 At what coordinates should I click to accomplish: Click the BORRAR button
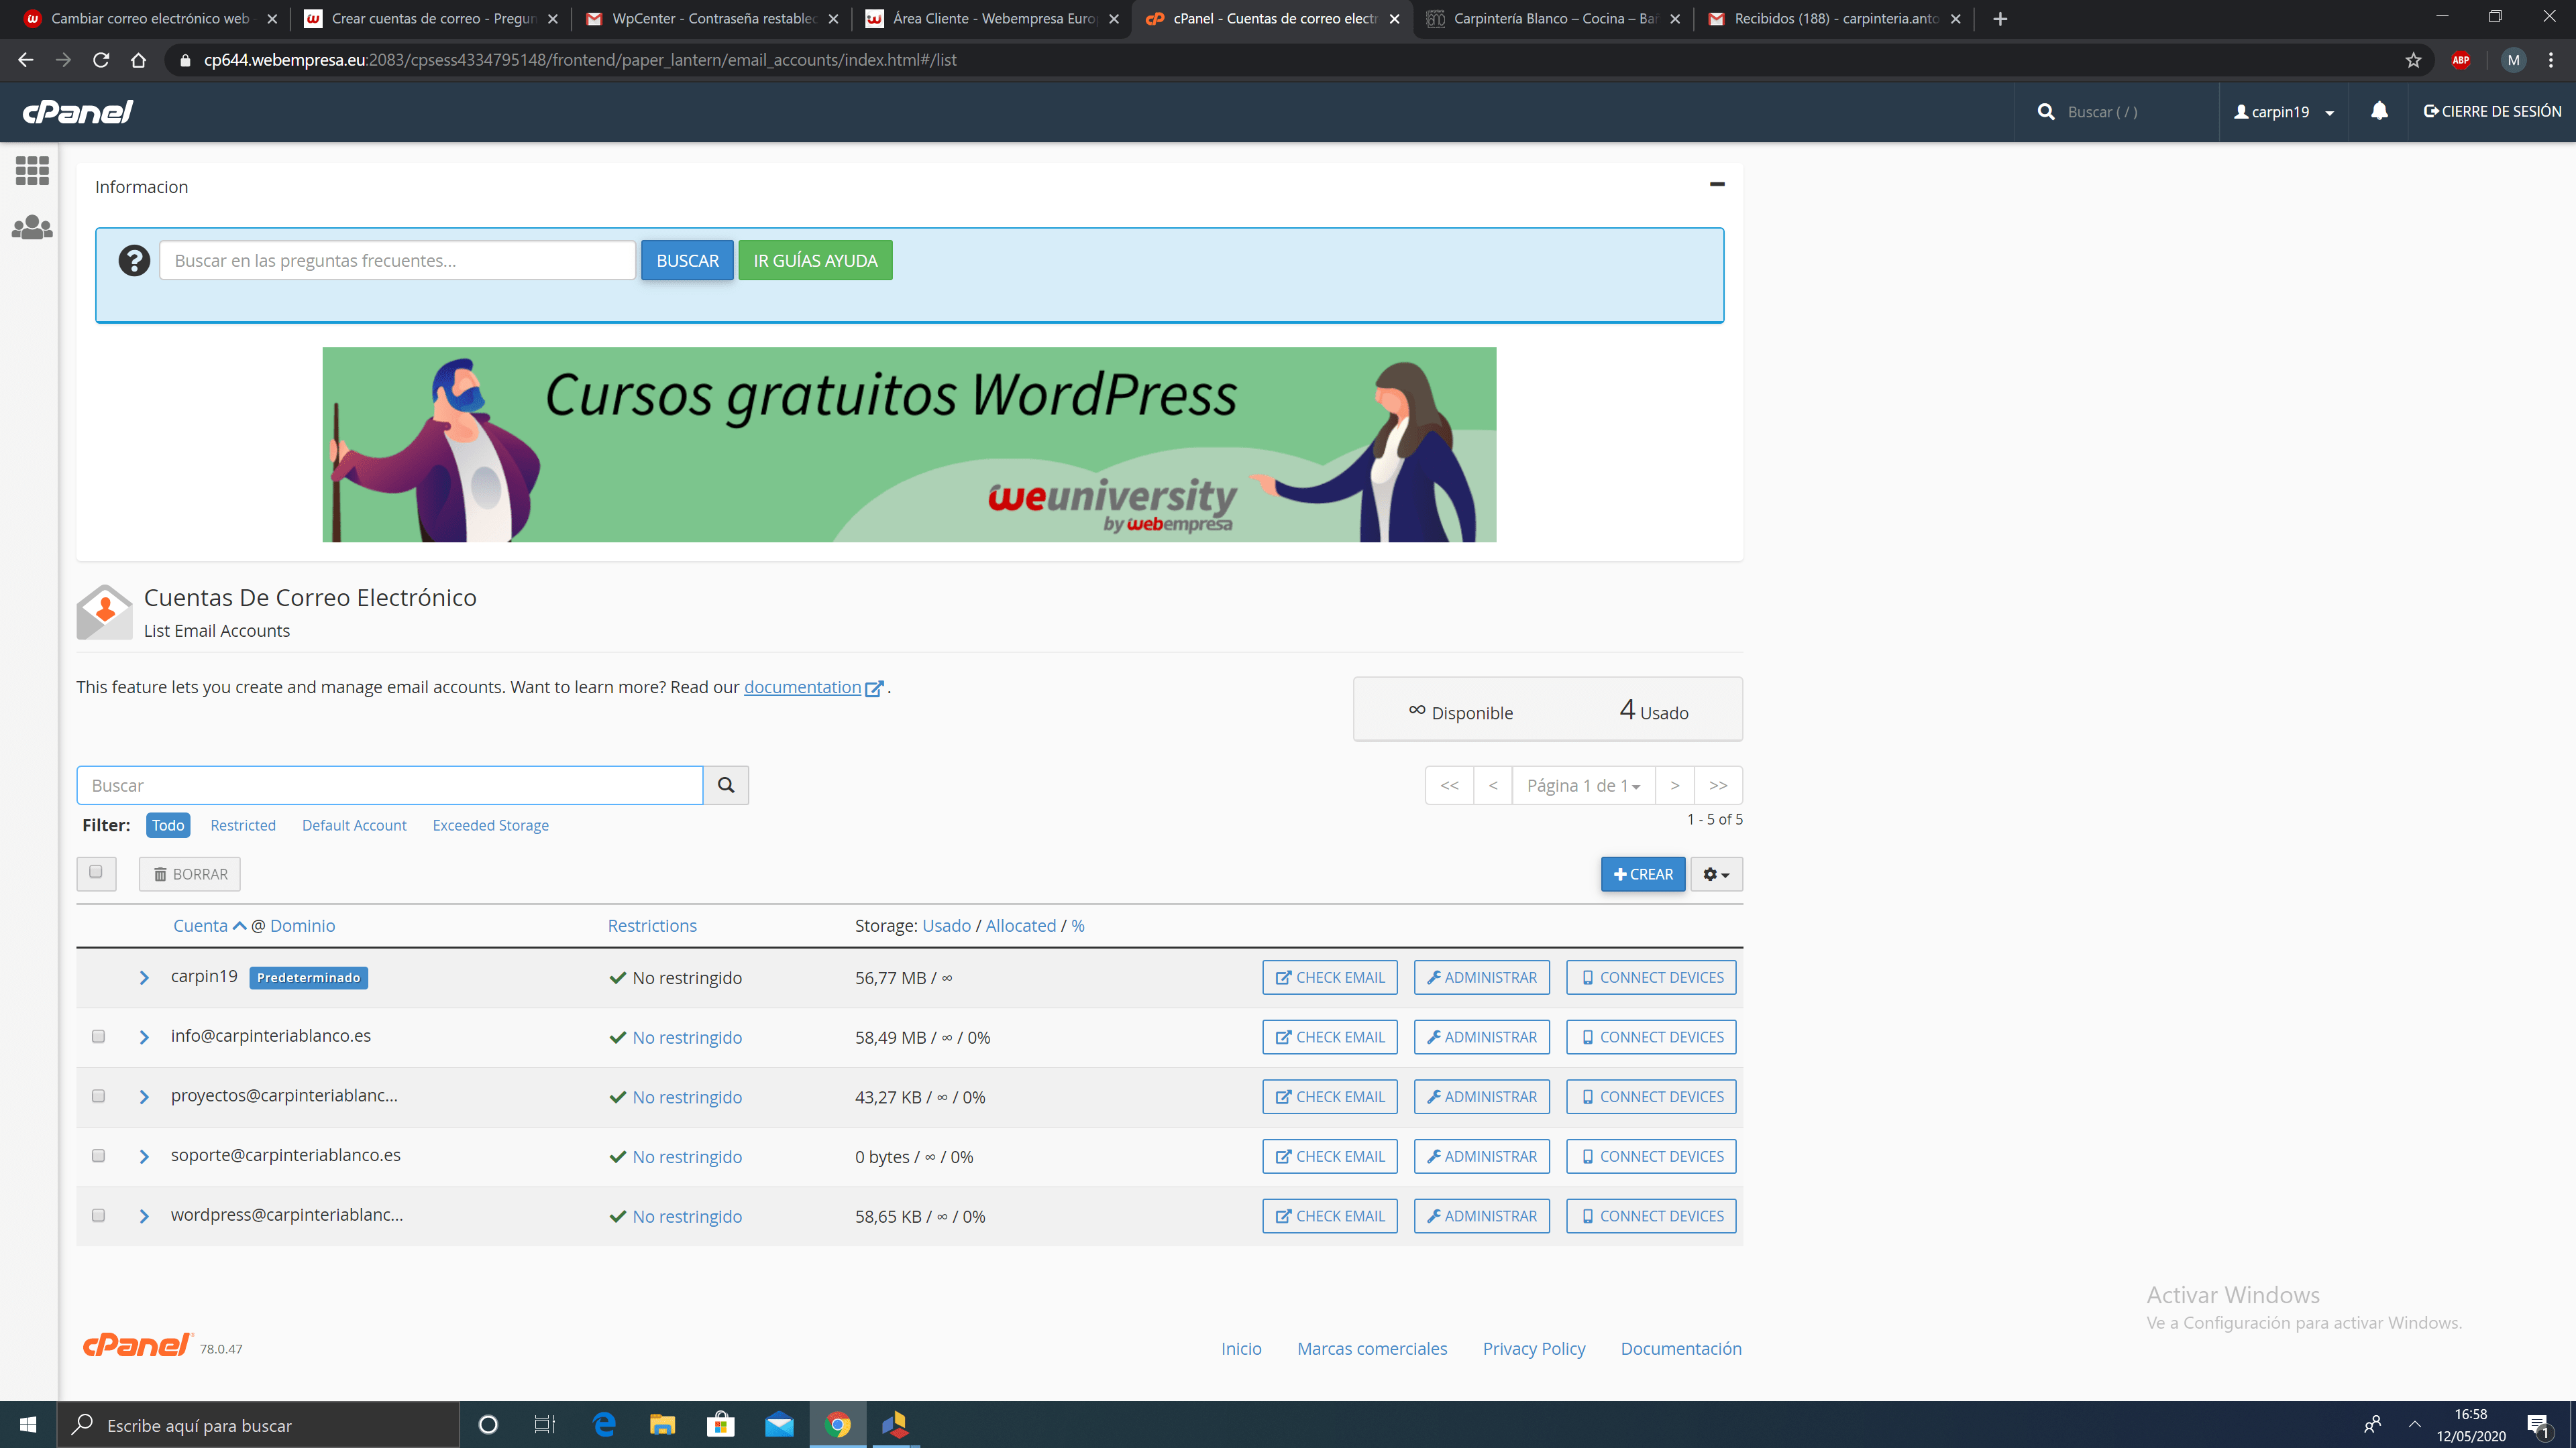point(190,874)
